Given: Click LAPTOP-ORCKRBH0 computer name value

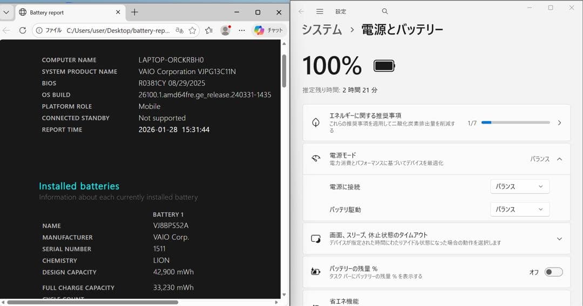Looking at the screenshot, I should click(x=171, y=60).
